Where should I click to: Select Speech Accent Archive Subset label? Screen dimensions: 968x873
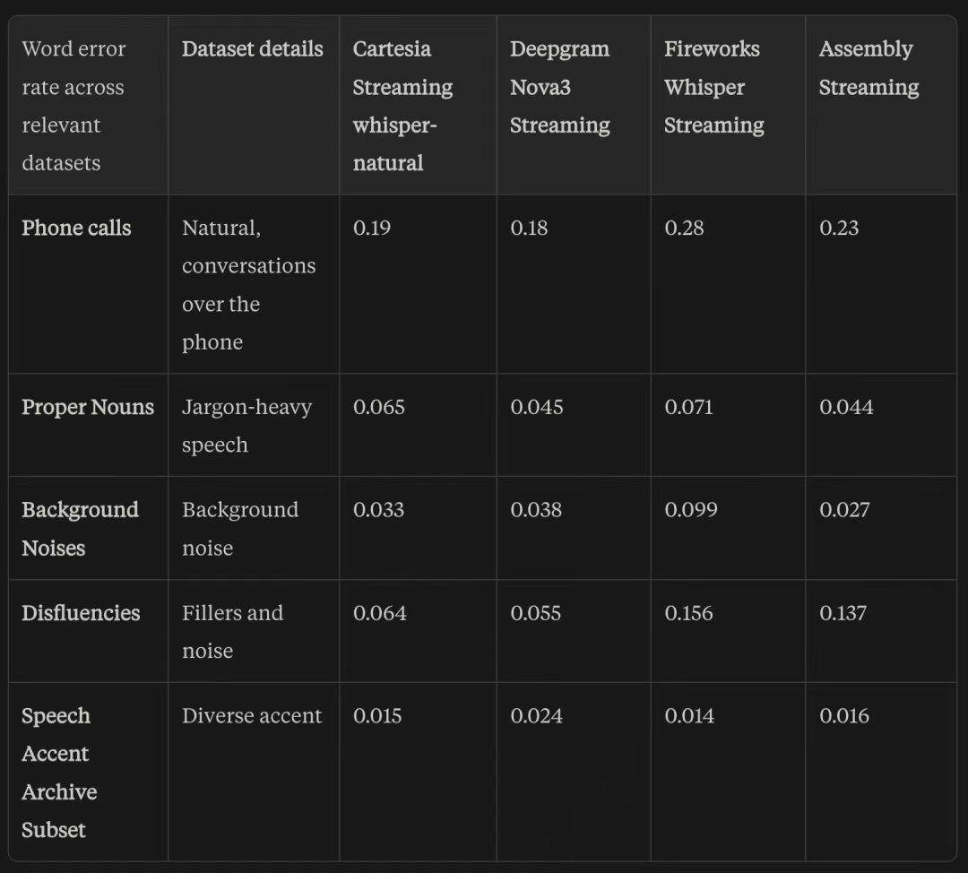(59, 773)
